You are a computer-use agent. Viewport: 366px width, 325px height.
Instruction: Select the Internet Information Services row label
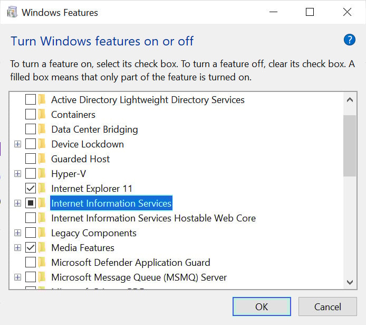(111, 203)
